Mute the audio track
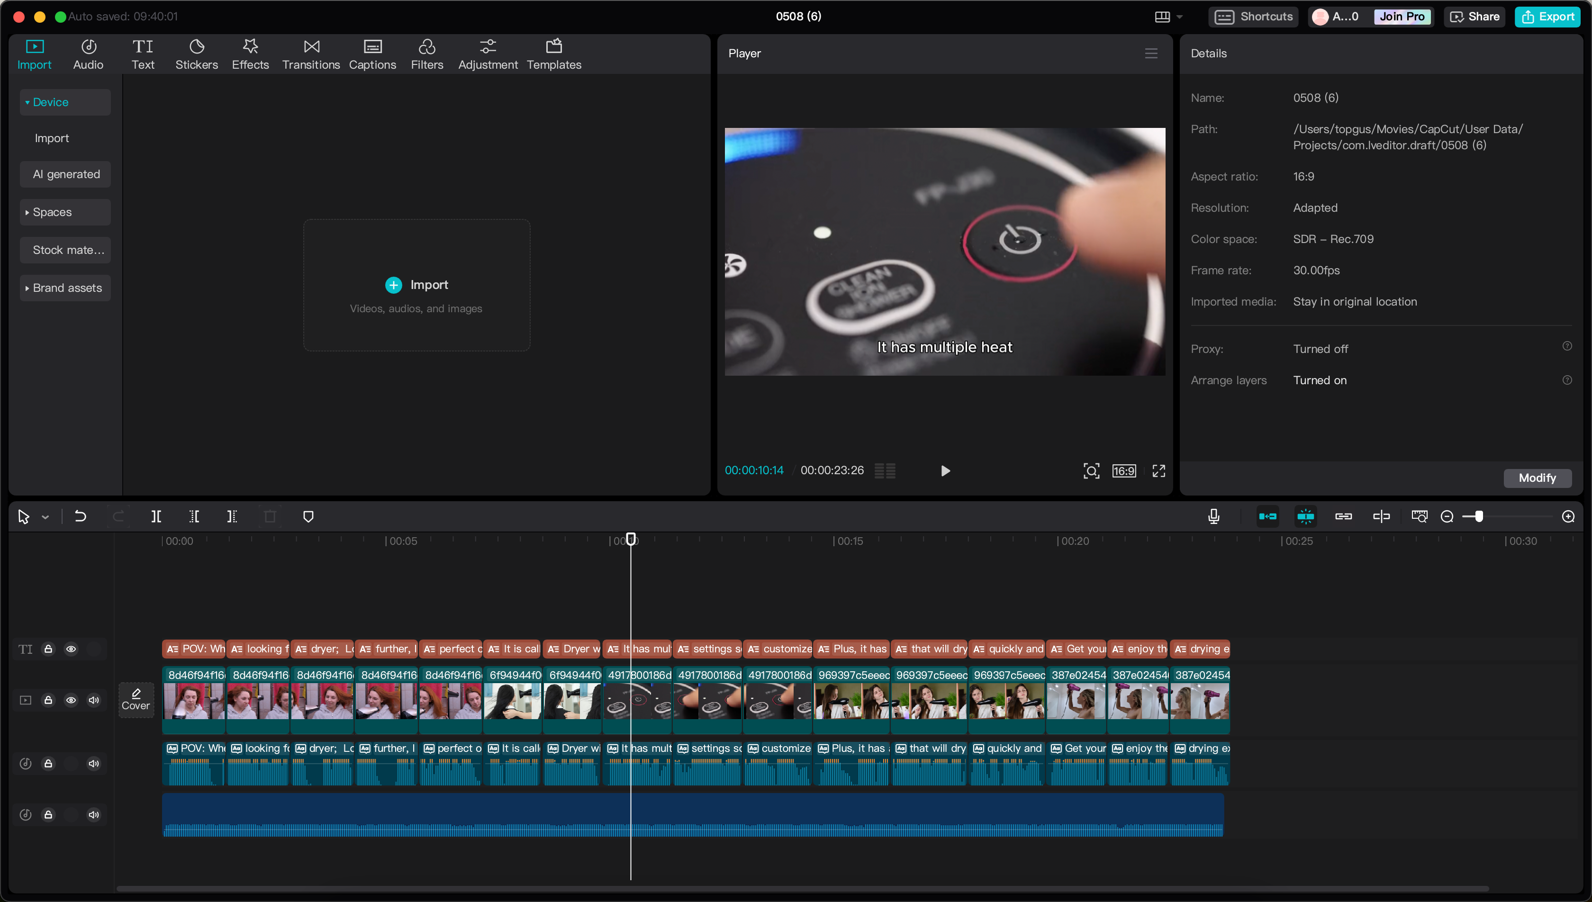This screenshot has height=902, width=1592. click(94, 763)
